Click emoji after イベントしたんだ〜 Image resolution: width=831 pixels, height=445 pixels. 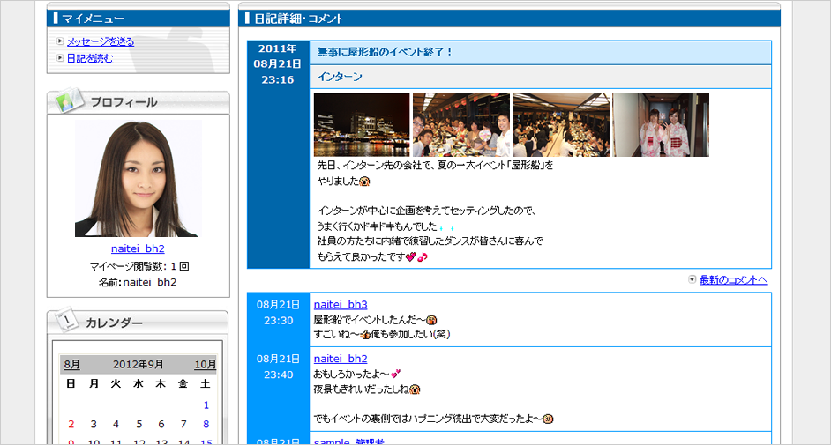click(x=431, y=320)
